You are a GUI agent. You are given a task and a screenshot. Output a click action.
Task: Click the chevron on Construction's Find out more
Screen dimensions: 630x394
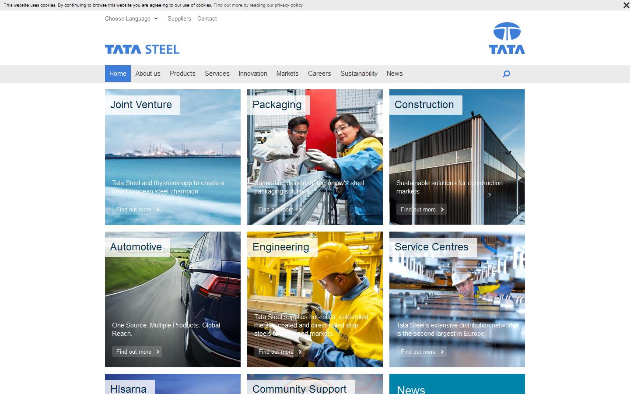click(442, 209)
